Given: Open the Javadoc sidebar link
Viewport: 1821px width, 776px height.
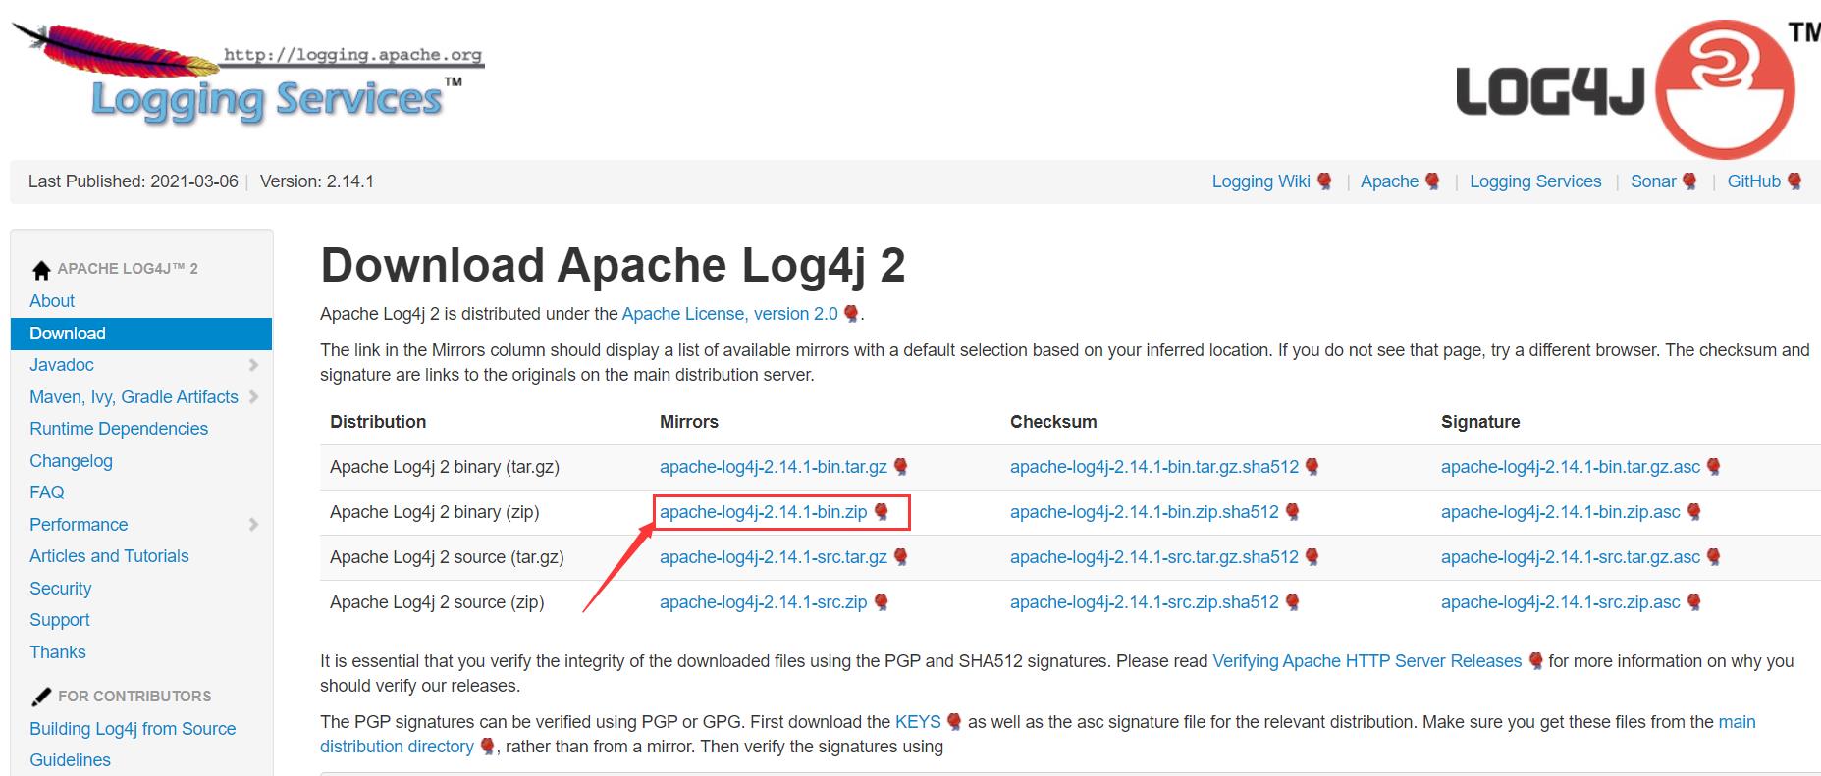Looking at the screenshot, I should pos(62,365).
